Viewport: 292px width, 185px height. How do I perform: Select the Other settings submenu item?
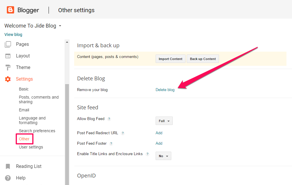[x=24, y=139]
